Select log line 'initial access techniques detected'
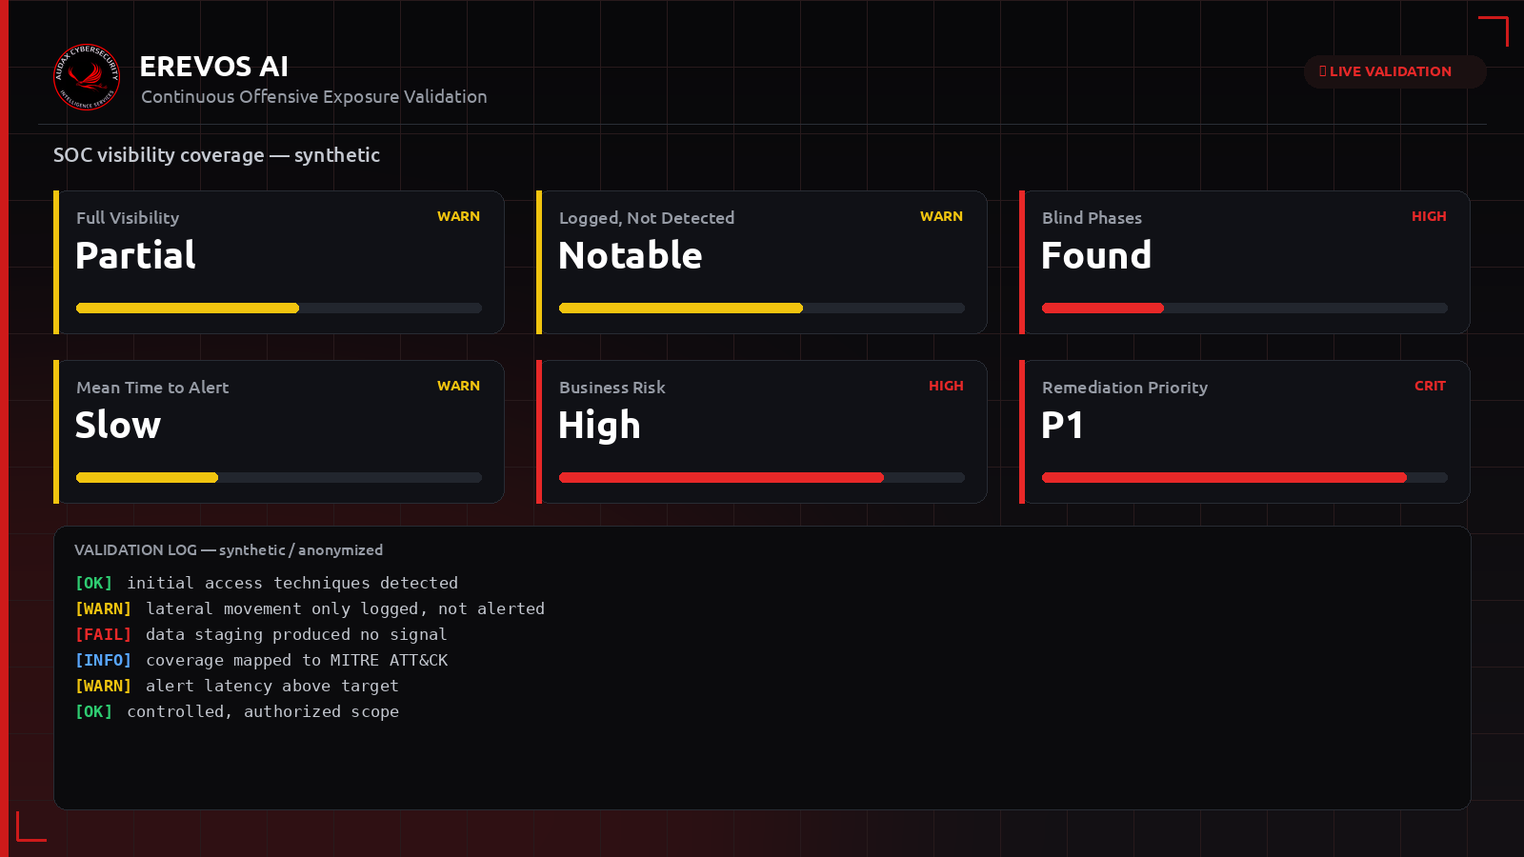The height and width of the screenshot is (857, 1524). (x=292, y=583)
